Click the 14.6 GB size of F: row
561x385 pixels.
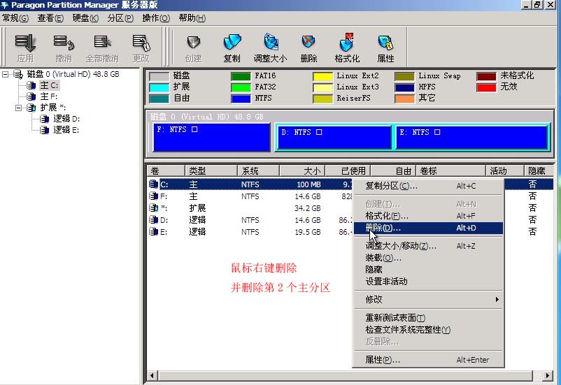point(308,196)
